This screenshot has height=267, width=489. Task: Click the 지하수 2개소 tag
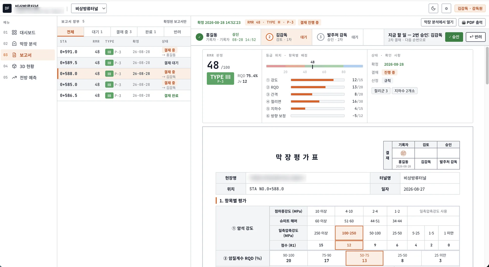pos(404,91)
